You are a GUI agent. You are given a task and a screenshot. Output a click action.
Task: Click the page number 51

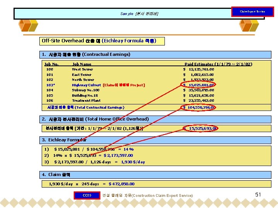[258, 195]
